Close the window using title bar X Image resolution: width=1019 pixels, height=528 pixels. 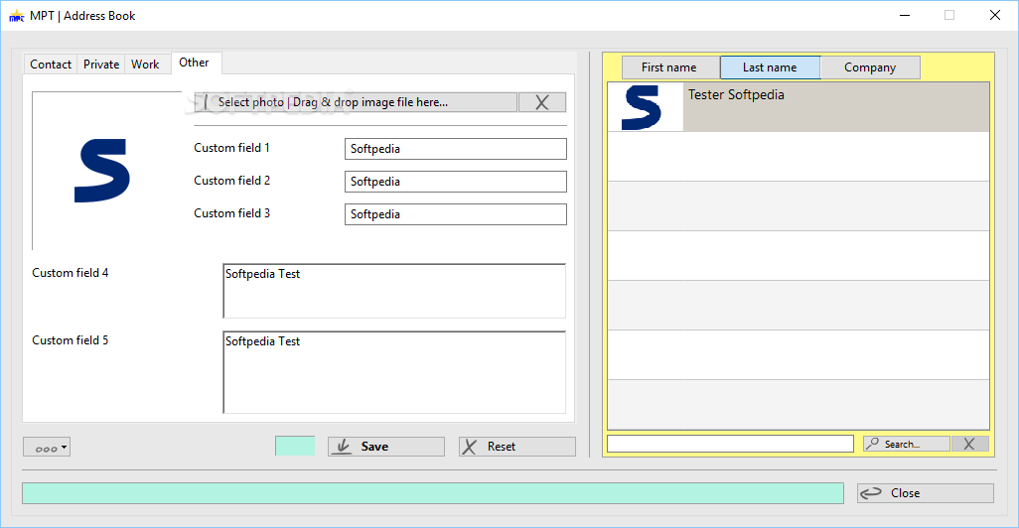[995, 15]
